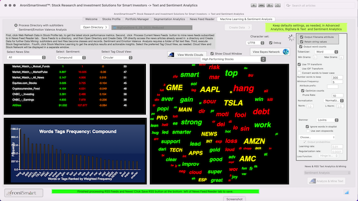The width and height of the screenshot is (358, 201).
Task: Open the UTF8 character set dropdown
Action: point(255,43)
